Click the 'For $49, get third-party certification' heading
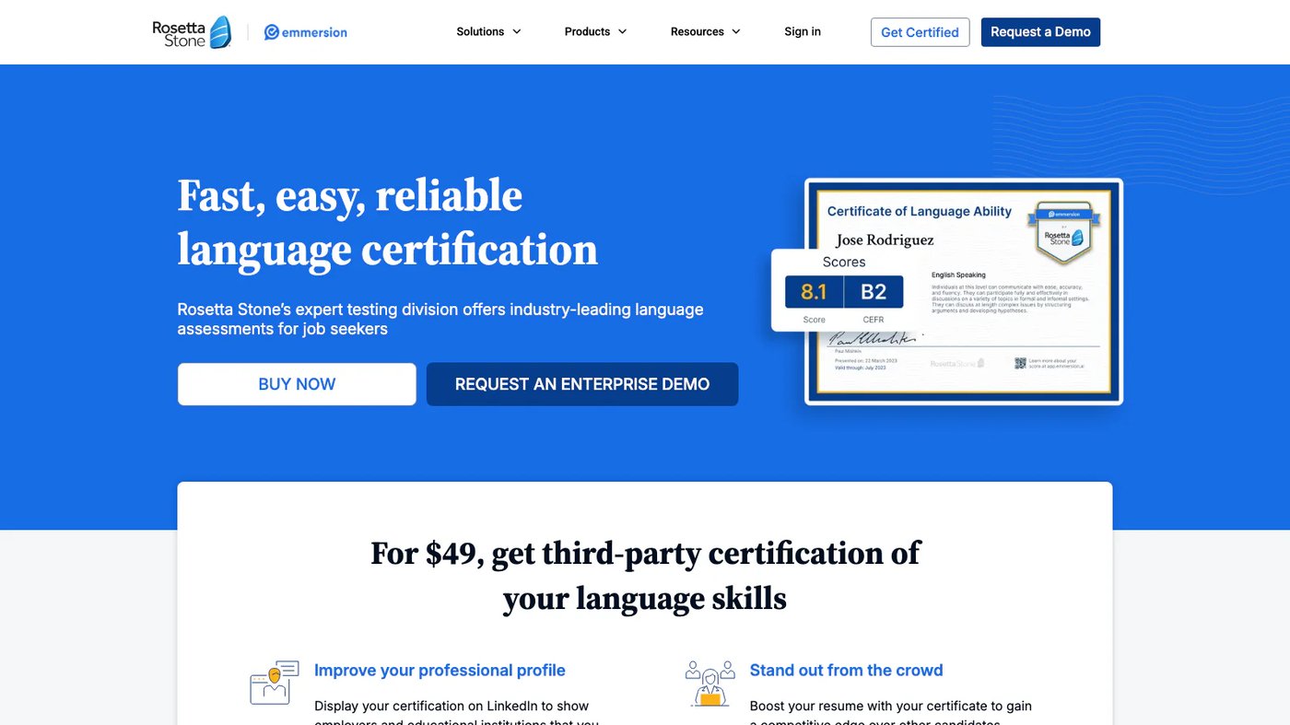This screenshot has height=725, width=1290. tap(645, 576)
